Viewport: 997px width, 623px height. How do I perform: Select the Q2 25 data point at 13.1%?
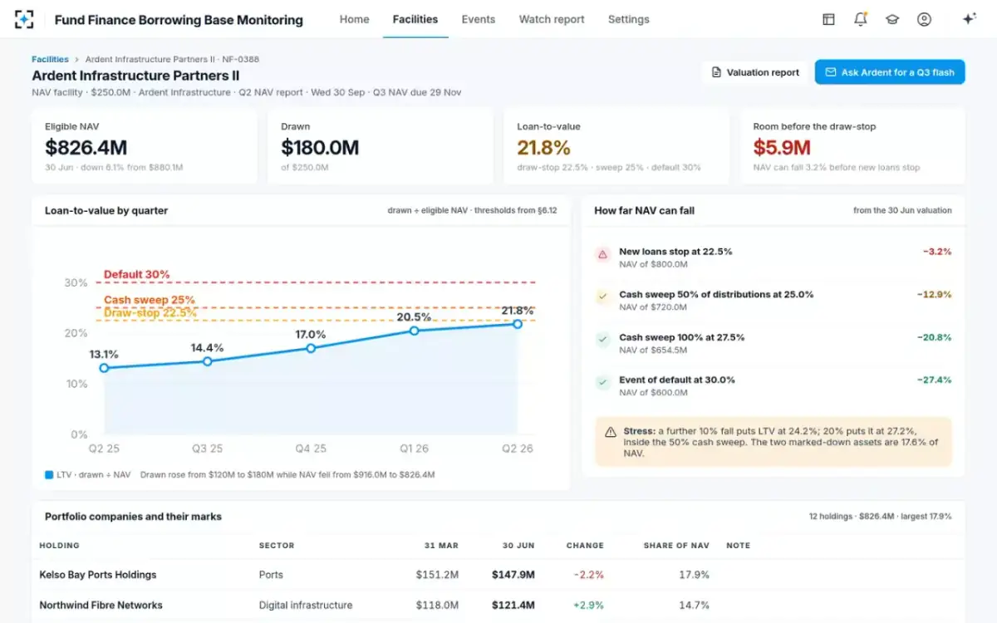tap(104, 368)
